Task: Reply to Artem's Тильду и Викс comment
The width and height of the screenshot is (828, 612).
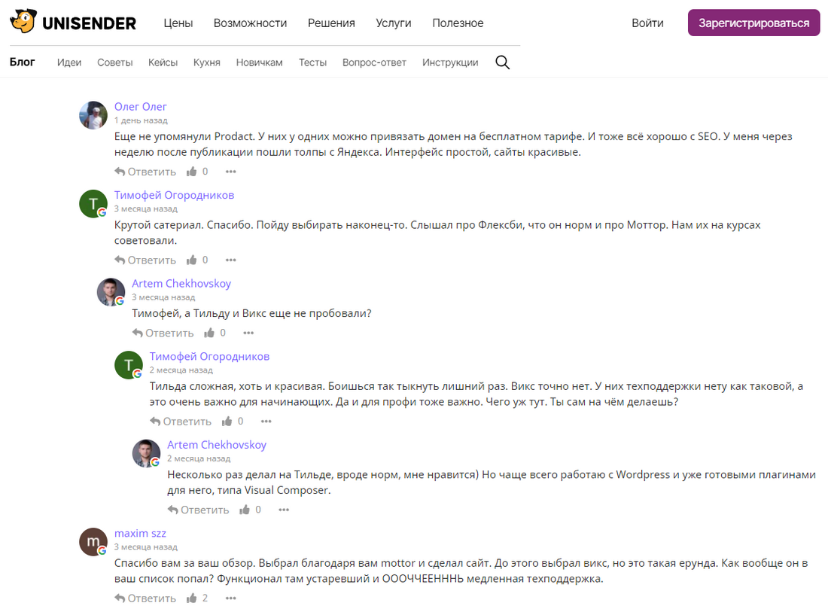Action: point(163,333)
